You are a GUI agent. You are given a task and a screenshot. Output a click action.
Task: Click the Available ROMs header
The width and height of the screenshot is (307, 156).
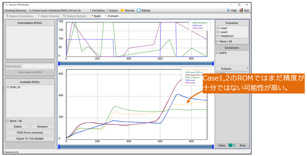pos(30,82)
